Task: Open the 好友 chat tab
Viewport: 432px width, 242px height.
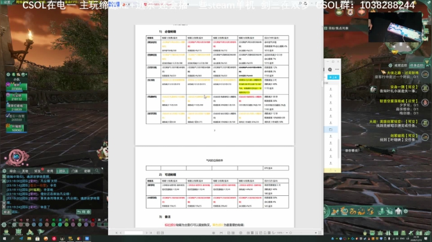Action: (x=37, y=171)
